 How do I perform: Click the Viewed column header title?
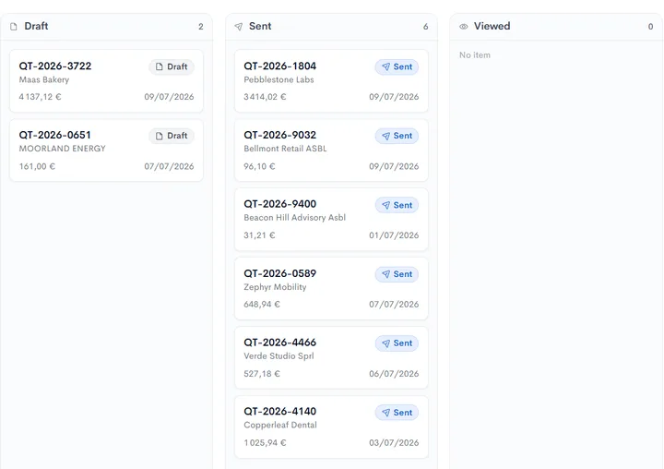tap(492, 26)
